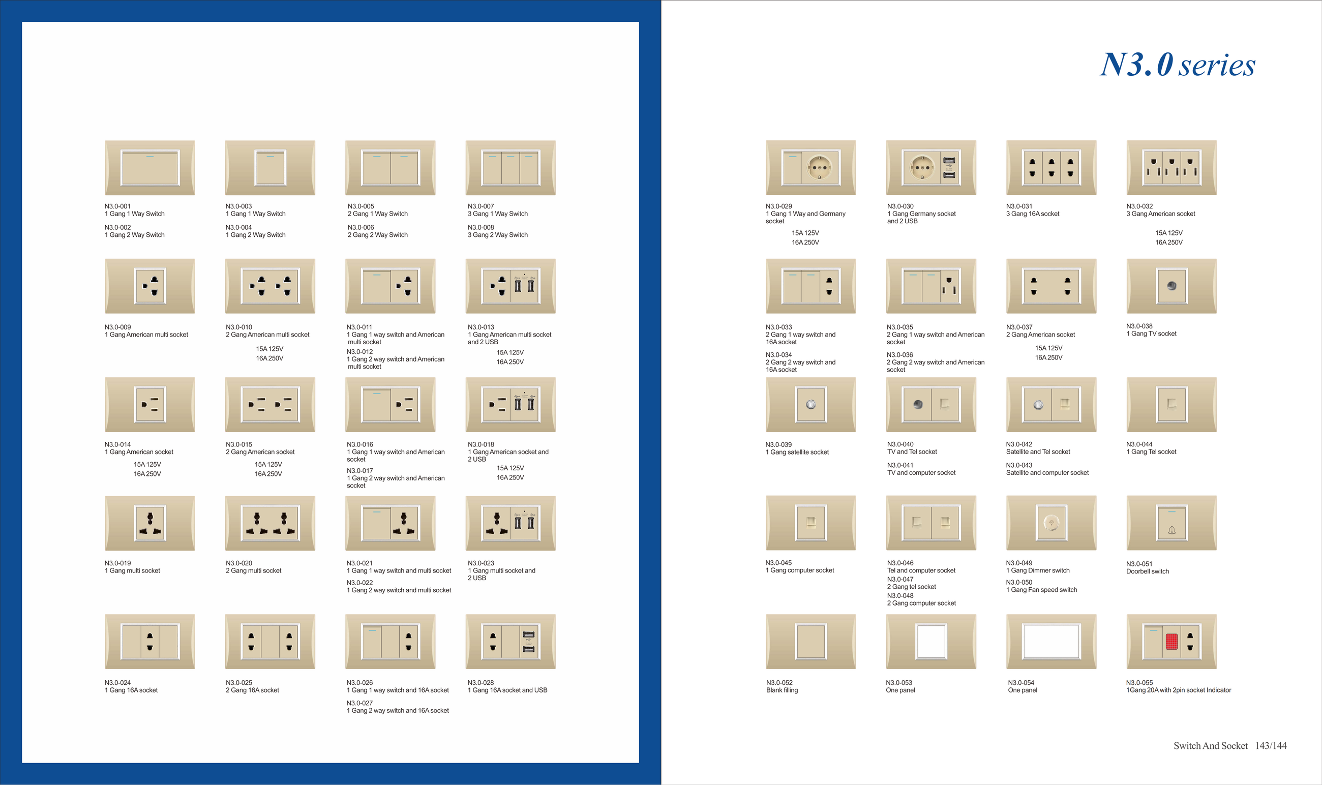1322x785 pixels.
Task: Click the N3.0-052 Blank filling plate
Action: tap(810, 642)
